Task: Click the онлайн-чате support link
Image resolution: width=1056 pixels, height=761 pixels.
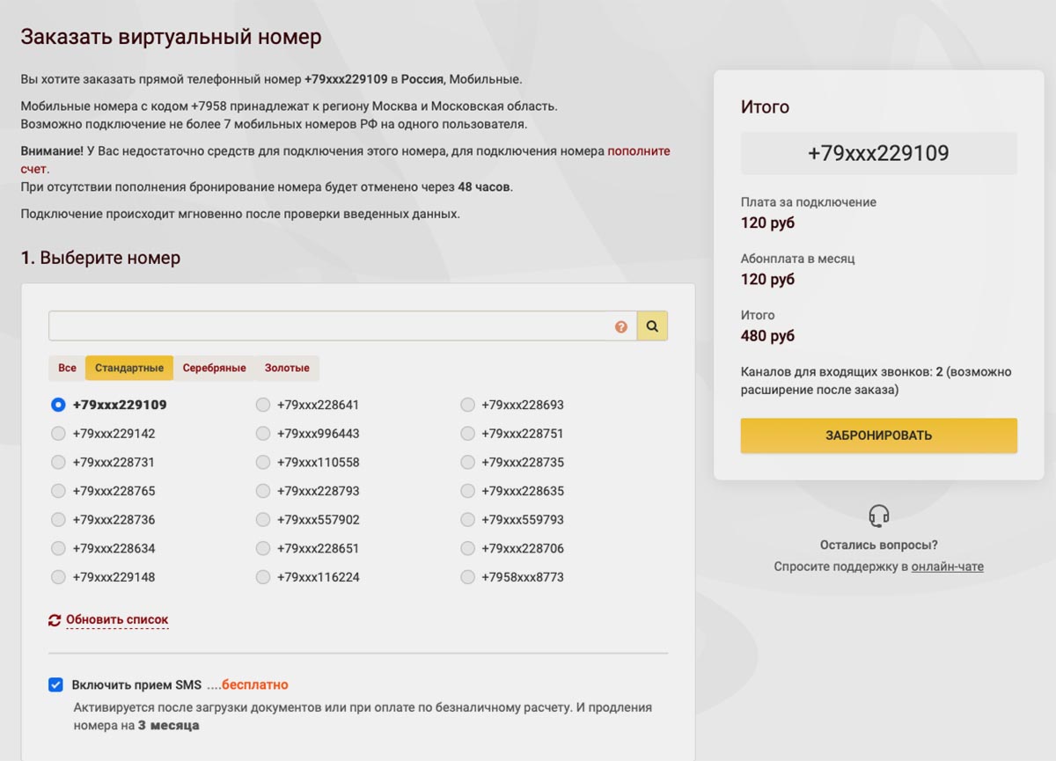Action: point(947,567)
